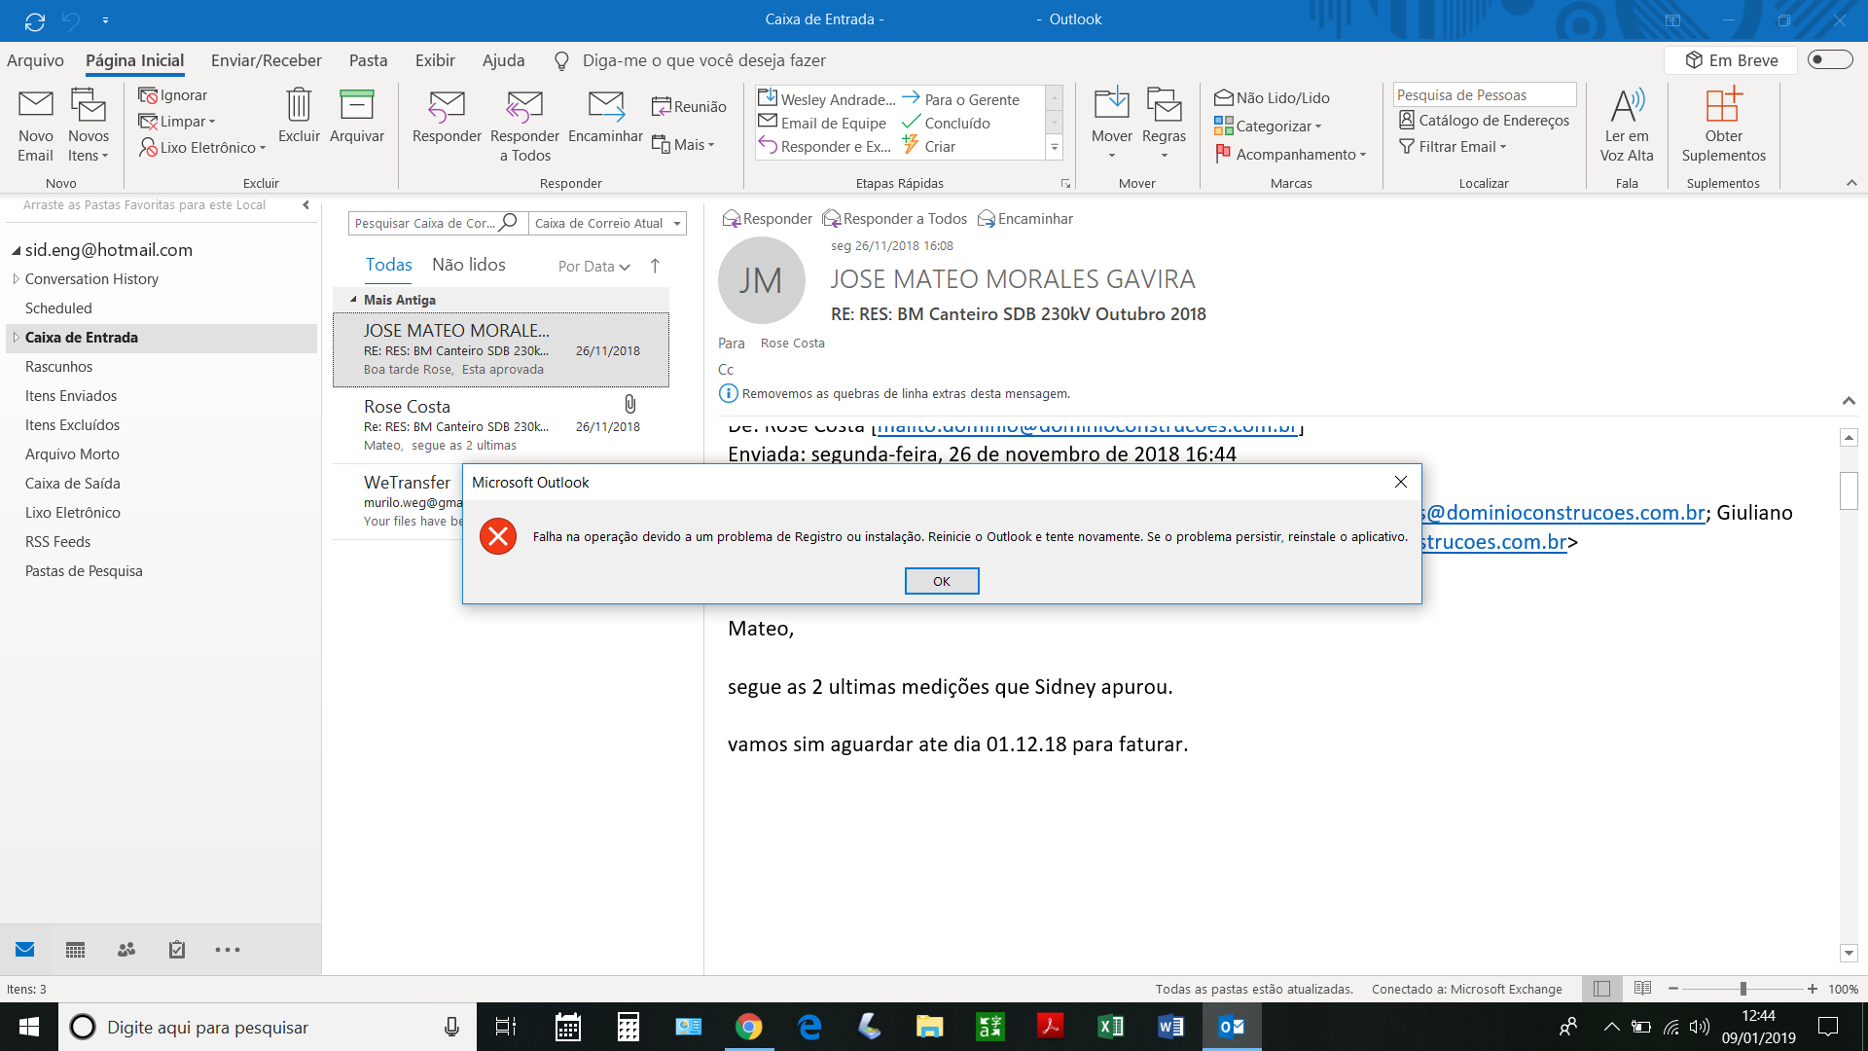The height and width of the screenshot is (1051, 1868).
Task: Click the Arquivar icon
Action: coord(357,105)
